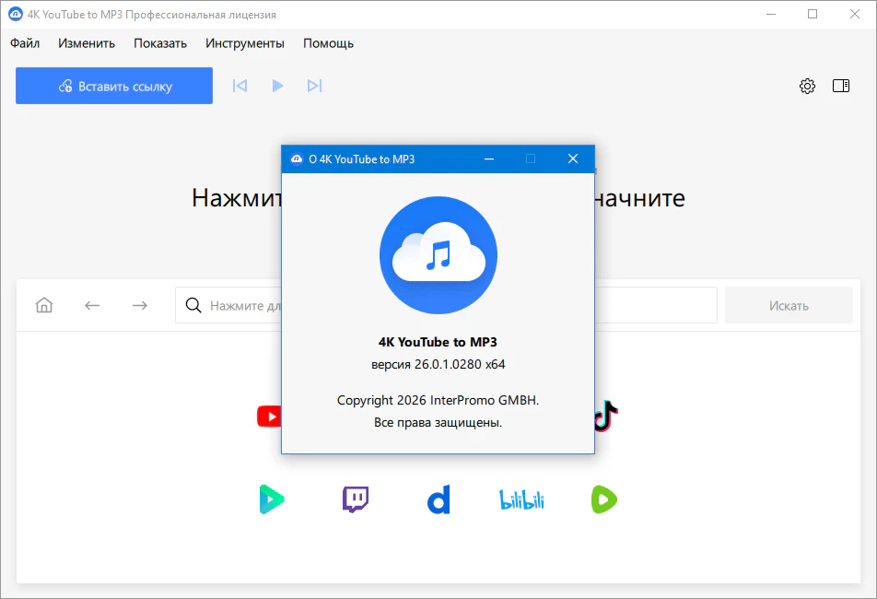Click the search input field

(x=230, y=305)
